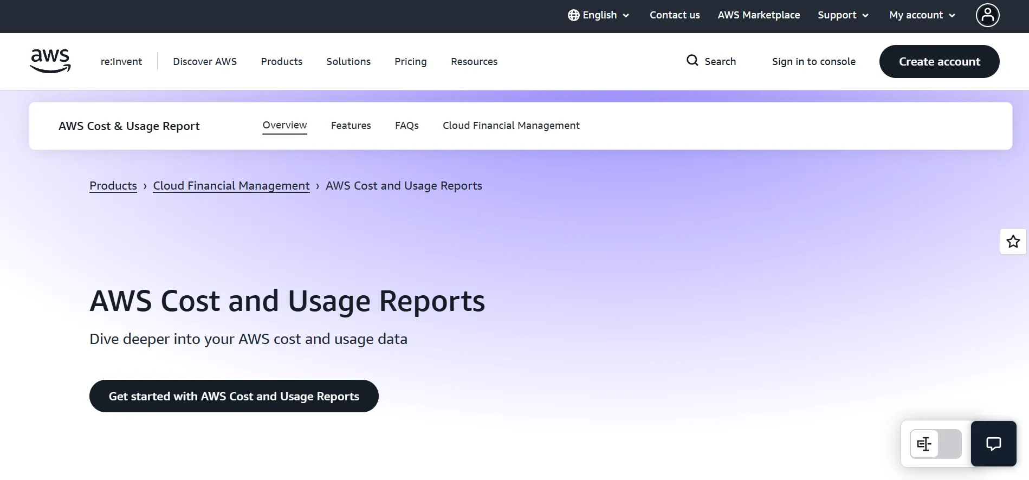Open the re:Invent menu item
1029x480 pixels.
[121, 62]
